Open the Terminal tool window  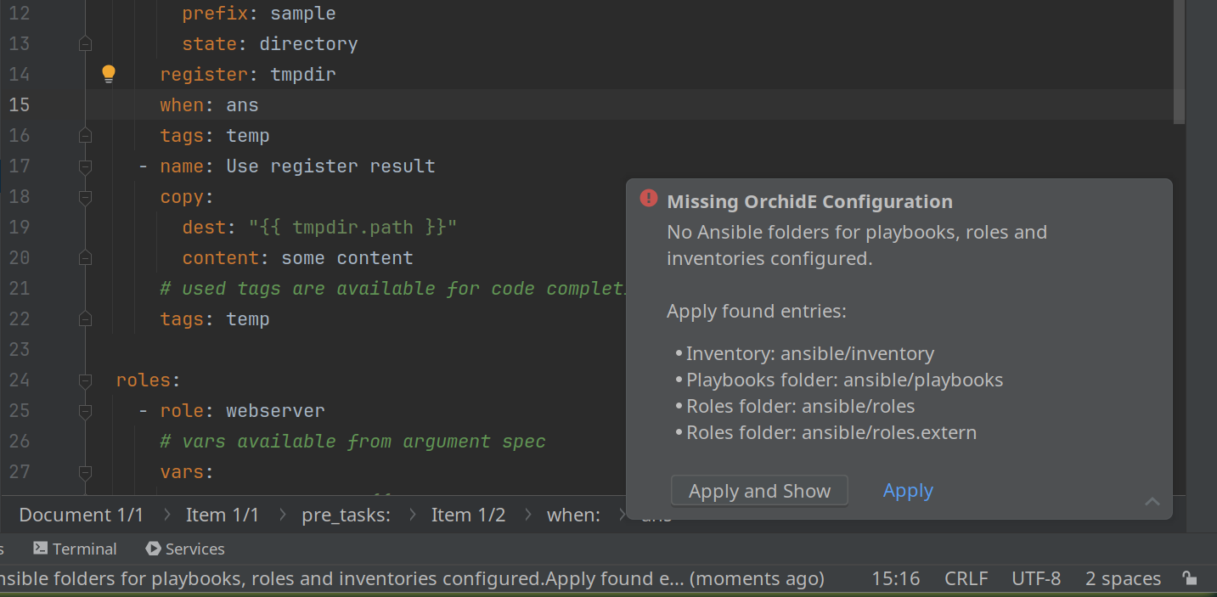[75, 549]
